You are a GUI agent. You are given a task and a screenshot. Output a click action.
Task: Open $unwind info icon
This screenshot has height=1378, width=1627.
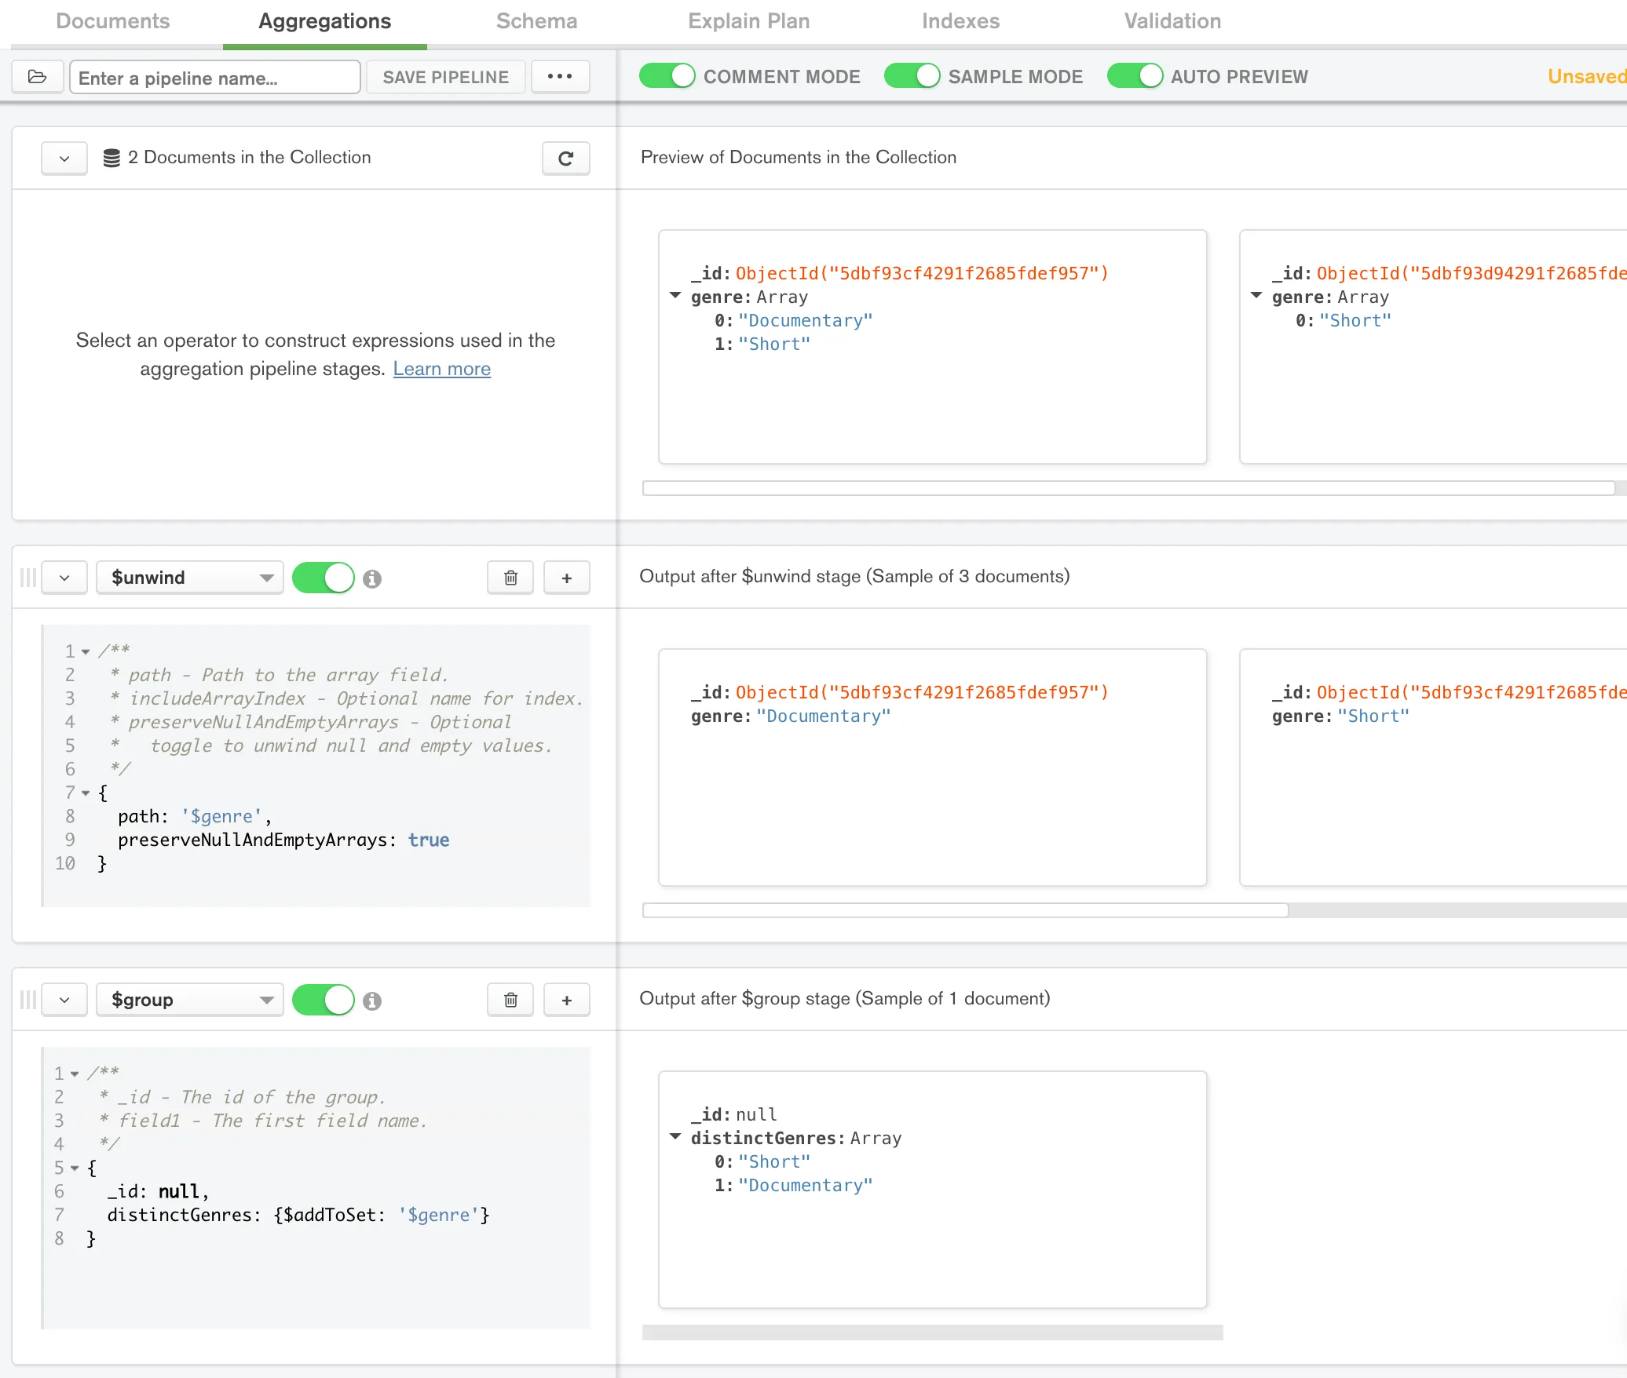[x=372, y=579]
